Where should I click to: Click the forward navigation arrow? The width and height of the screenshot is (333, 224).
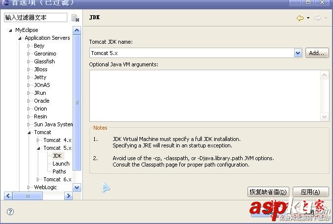pos(317,18)
